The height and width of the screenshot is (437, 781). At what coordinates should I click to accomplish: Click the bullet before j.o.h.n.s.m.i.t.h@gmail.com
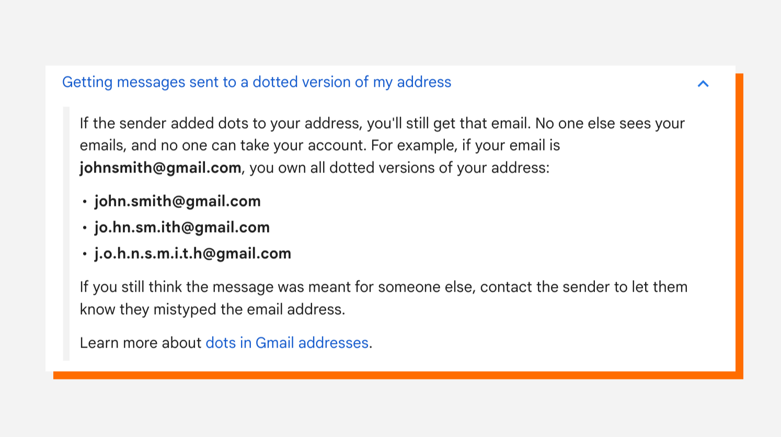pyautogui.click(x=85, y=254)
